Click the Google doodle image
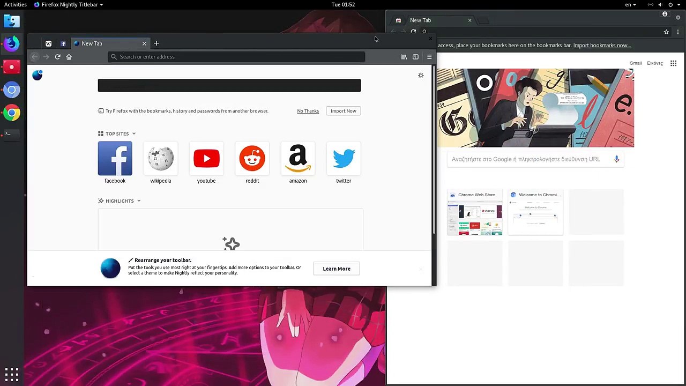The width and height of the screenshot is (686, 386). (x=535, y=108)
